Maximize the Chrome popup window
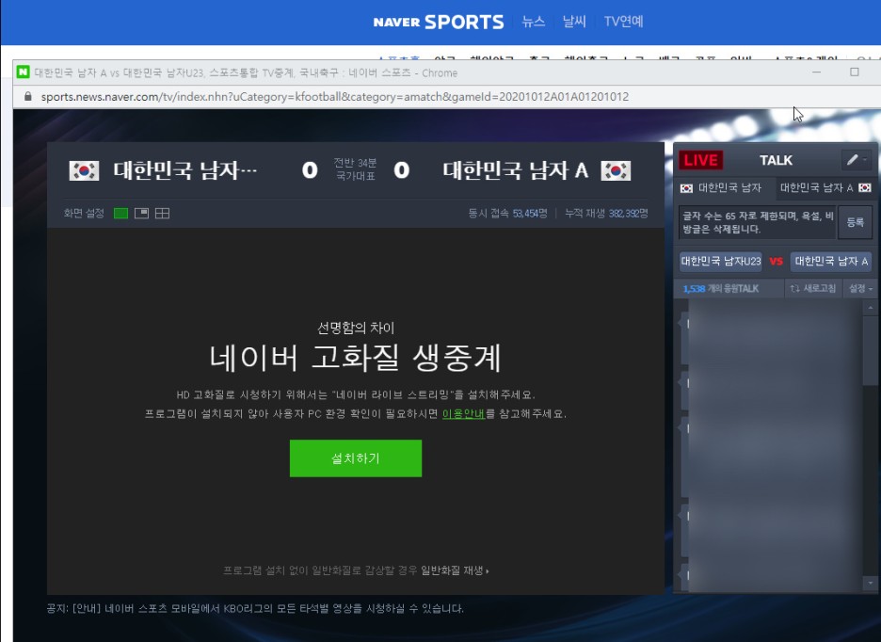 click(855, 72)
